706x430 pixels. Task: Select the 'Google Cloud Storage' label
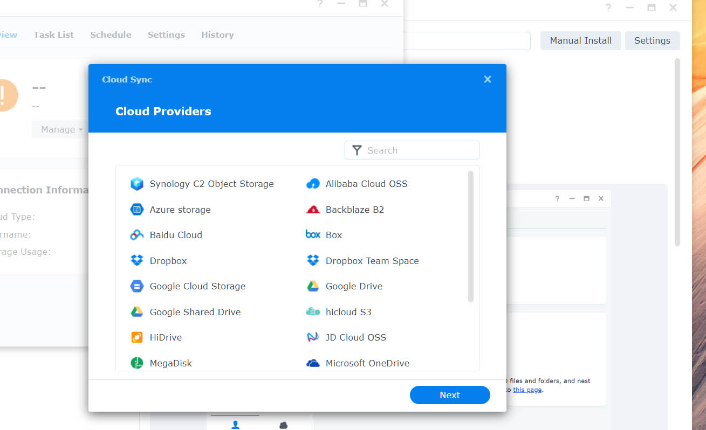197,286
